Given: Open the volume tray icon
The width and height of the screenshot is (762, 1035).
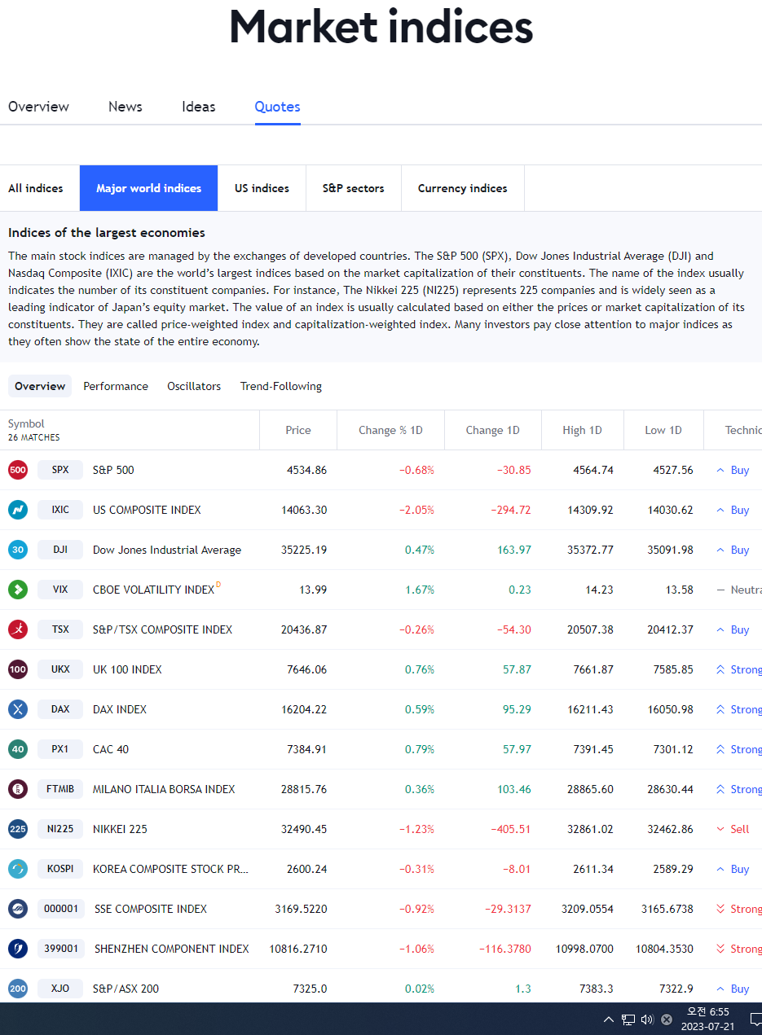Looking at the screenshot, I should [x=648, y=1020].
